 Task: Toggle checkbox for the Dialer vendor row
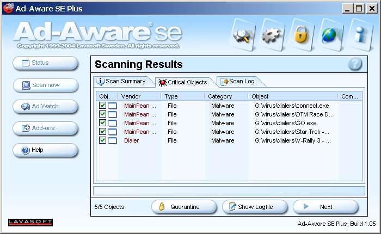point(102,140)
